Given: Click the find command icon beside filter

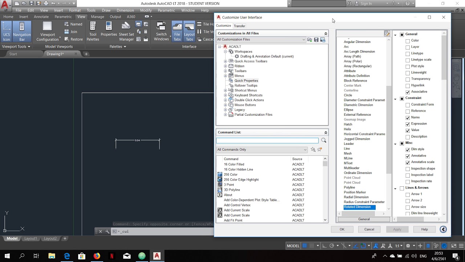Looking at the screenshot, I should [313, 150].
